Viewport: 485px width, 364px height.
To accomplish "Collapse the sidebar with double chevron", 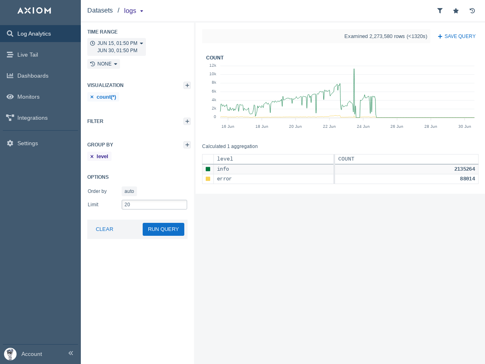I will [71, 353].
